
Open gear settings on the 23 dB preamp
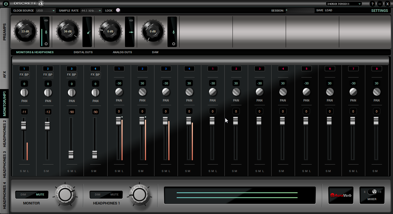point(46,44)
